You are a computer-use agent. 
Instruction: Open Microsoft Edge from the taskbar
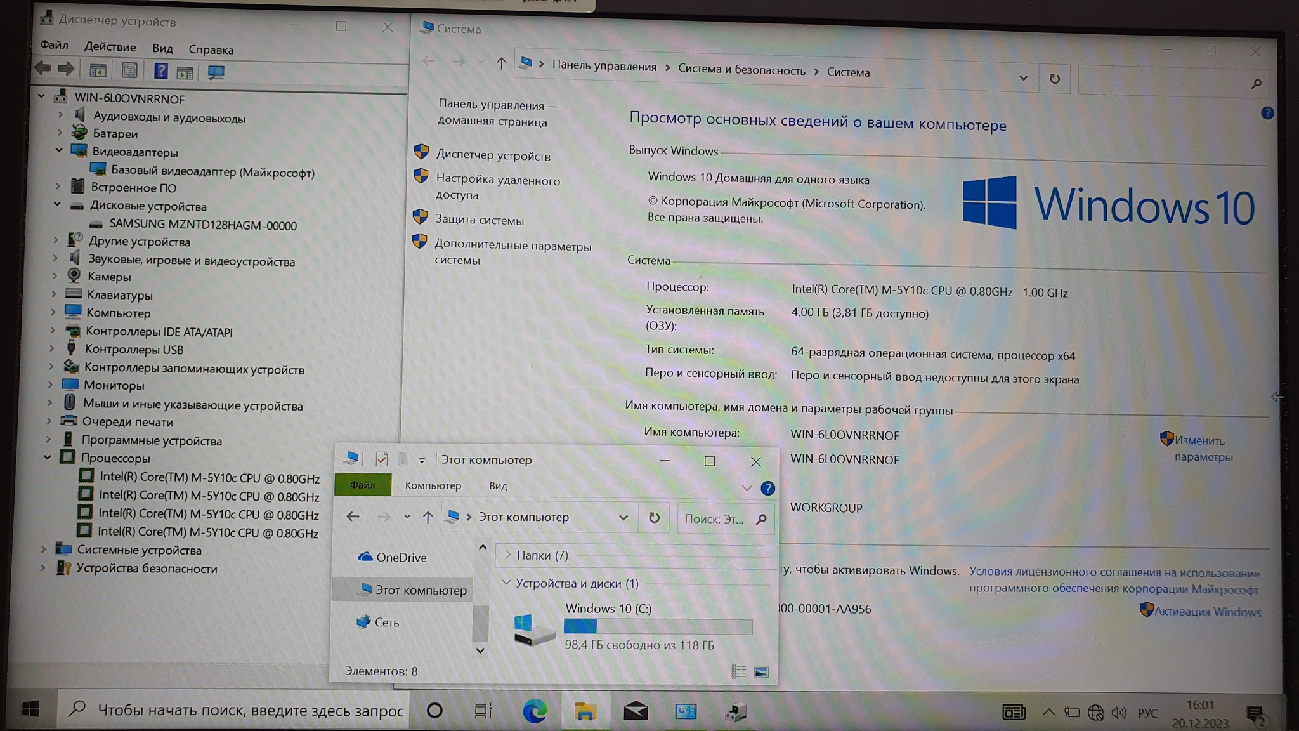(535, 711)
